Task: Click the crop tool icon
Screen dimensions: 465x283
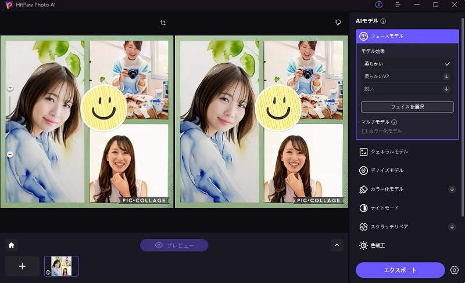Action: (x=163, y=23)
